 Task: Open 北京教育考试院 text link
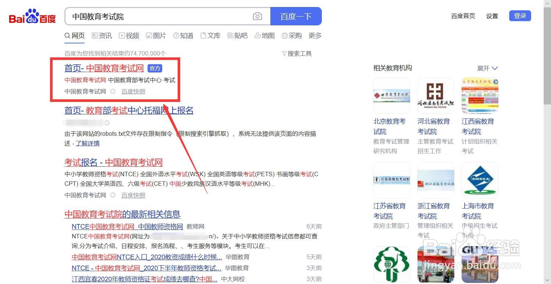tap(390, 127)
